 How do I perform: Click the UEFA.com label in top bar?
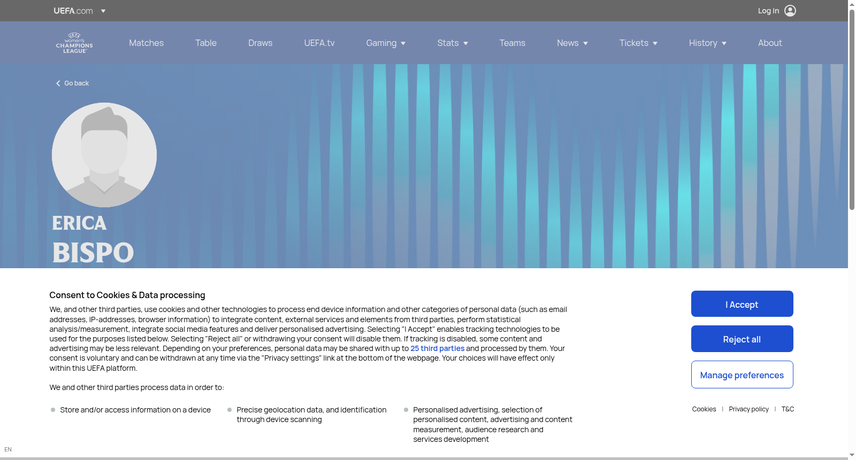tap(73, 11)
